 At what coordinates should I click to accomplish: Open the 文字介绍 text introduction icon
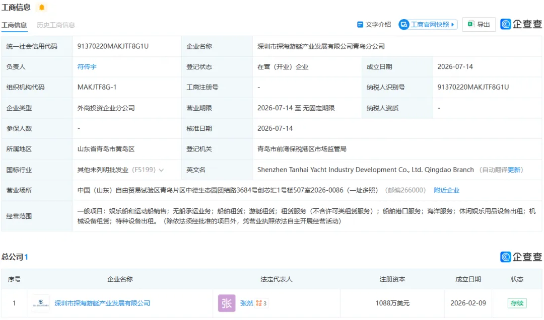[x=360, y=25]
